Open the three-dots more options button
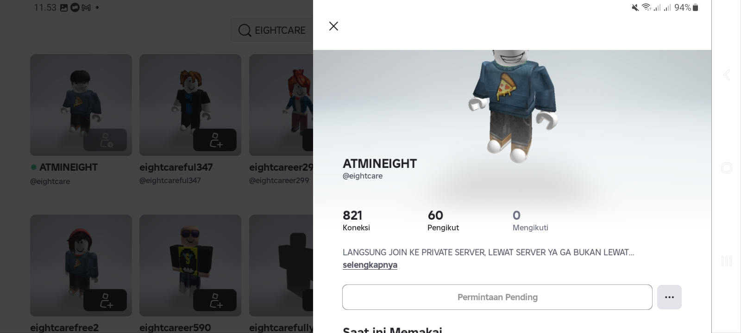This screenshot has width=741, height=333. click(x=669, y=297)
